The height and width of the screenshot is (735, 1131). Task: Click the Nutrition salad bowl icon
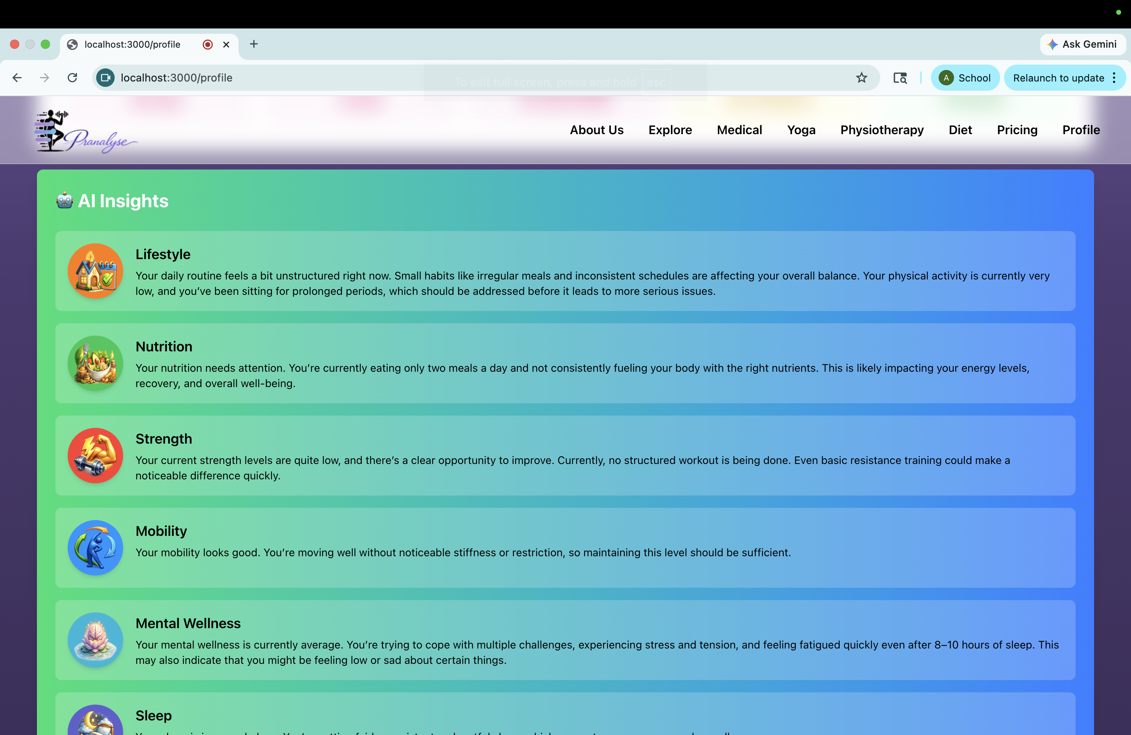tap(95, 363)
